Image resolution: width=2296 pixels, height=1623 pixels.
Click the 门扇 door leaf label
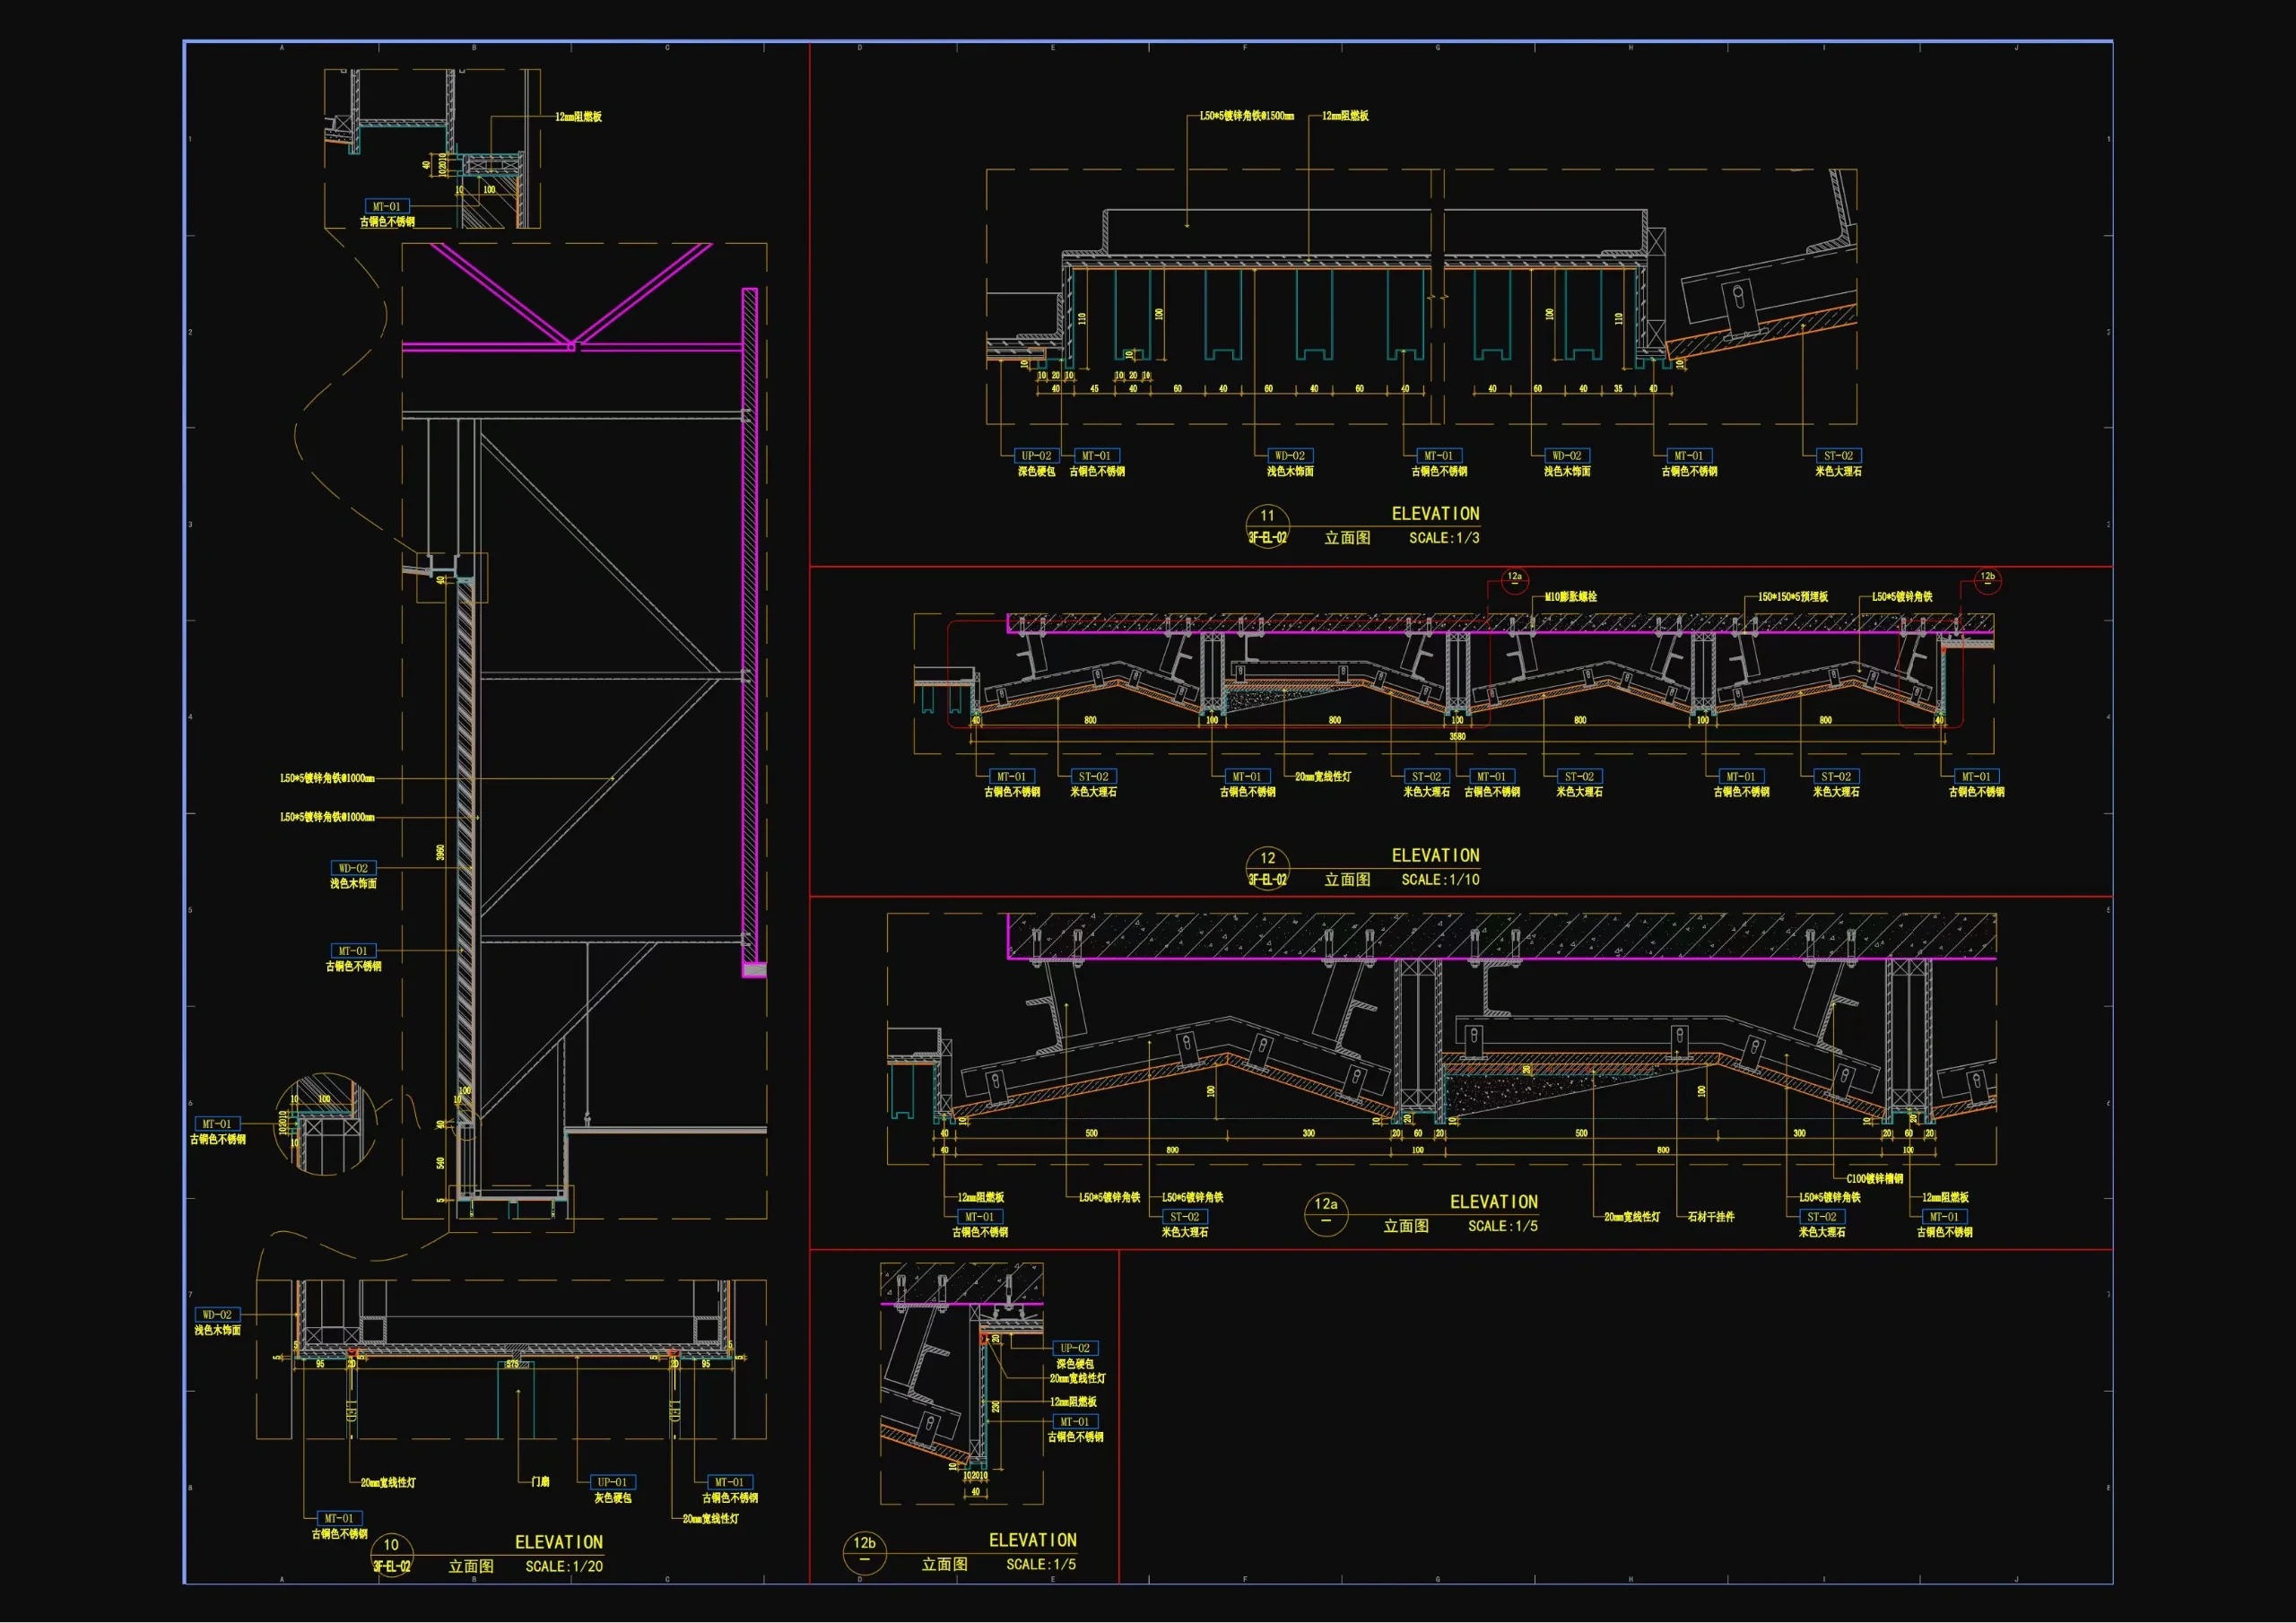click(540, 1482)
